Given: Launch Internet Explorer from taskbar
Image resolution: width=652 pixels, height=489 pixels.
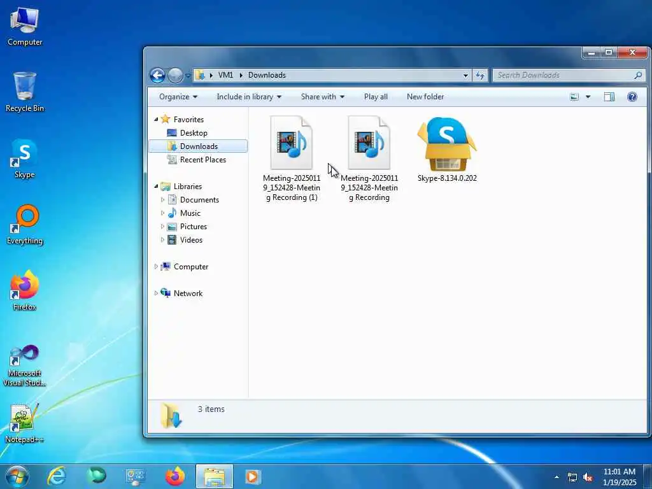Looking at the screenshot, I should pos(57,476).
